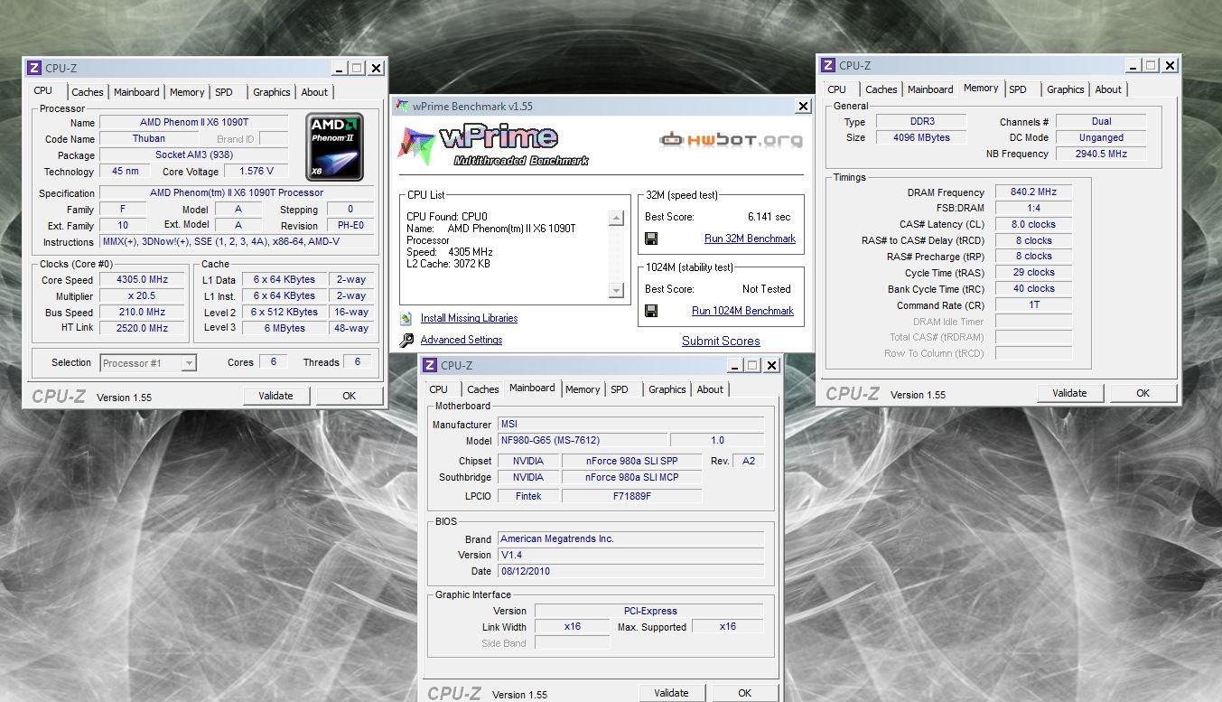Screen dimensions: 1222x702
Task: Click the Command Rate 1T value
Action: (x=1034, y=304)
